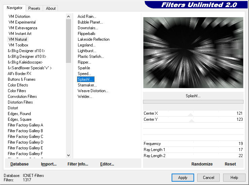
Task: Choose the Downstairs... filter
Action: tap(88, 28)
